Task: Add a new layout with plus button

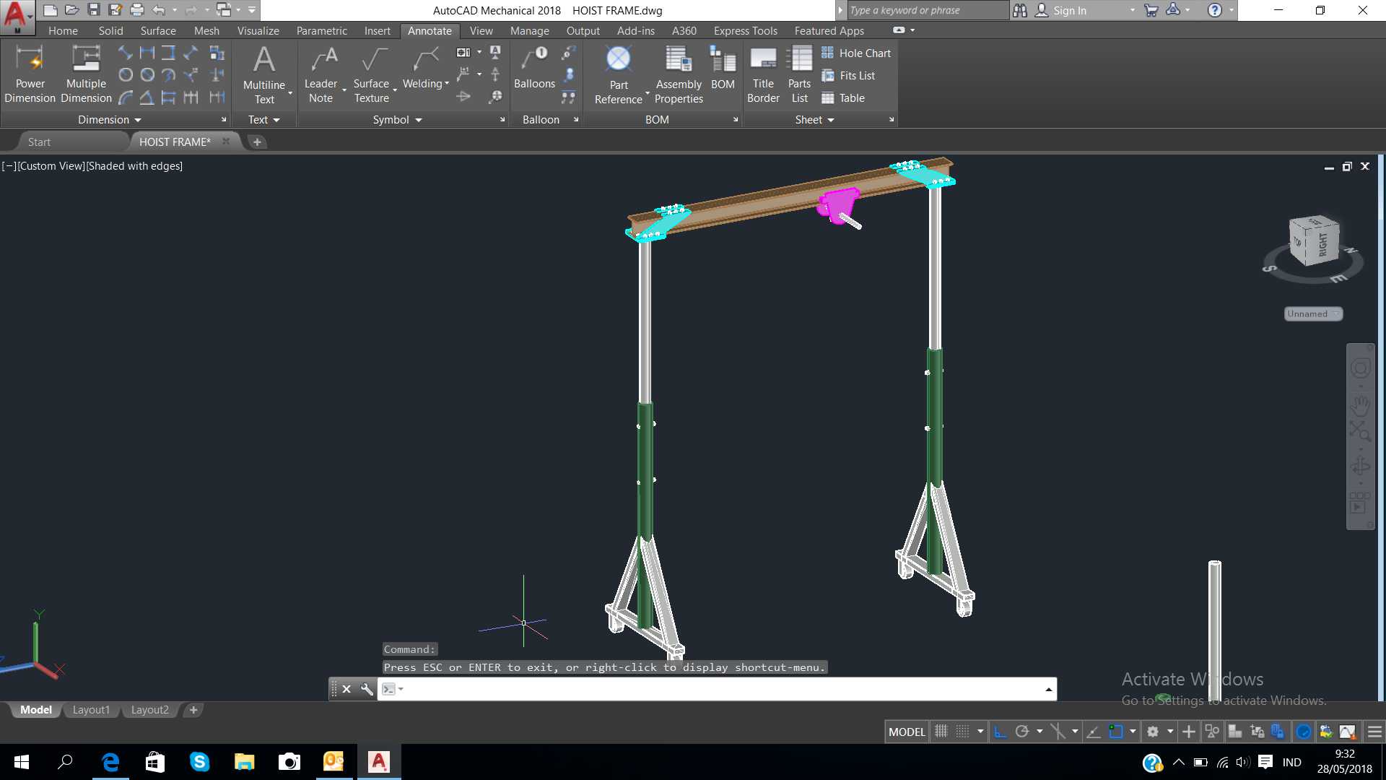Action: tap(193, 710)
